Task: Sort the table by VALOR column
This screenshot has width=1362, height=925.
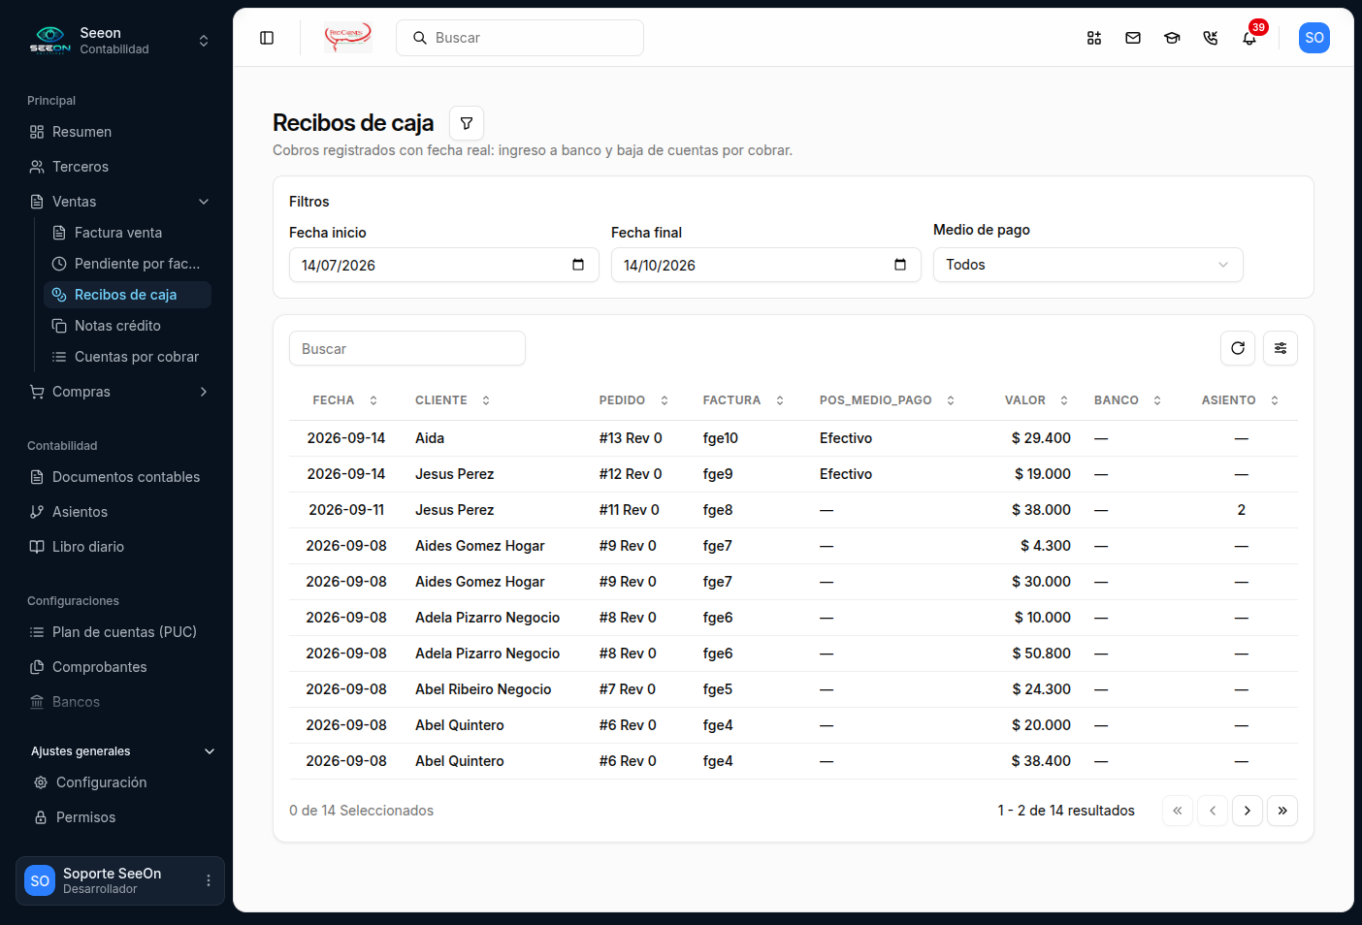Action: click(1036, 400)
